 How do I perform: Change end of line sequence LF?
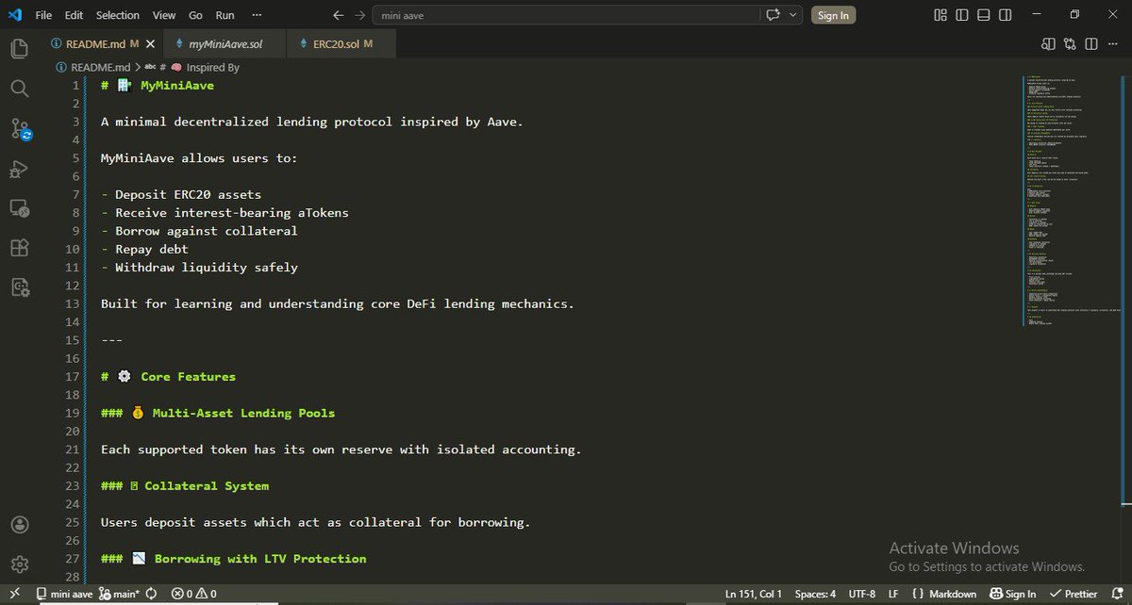coord(892,594)
